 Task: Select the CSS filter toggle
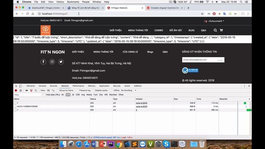point(78,95)
